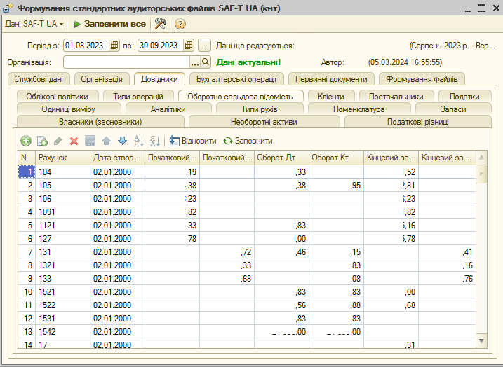Open the period selection ellipsis button
503x367 pixels.
[204, 46]
